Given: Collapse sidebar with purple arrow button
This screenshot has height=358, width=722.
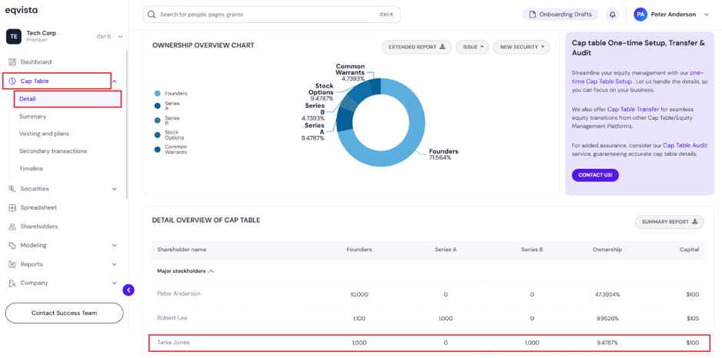Looking at the screenshot, I should (x=128, y=290).
